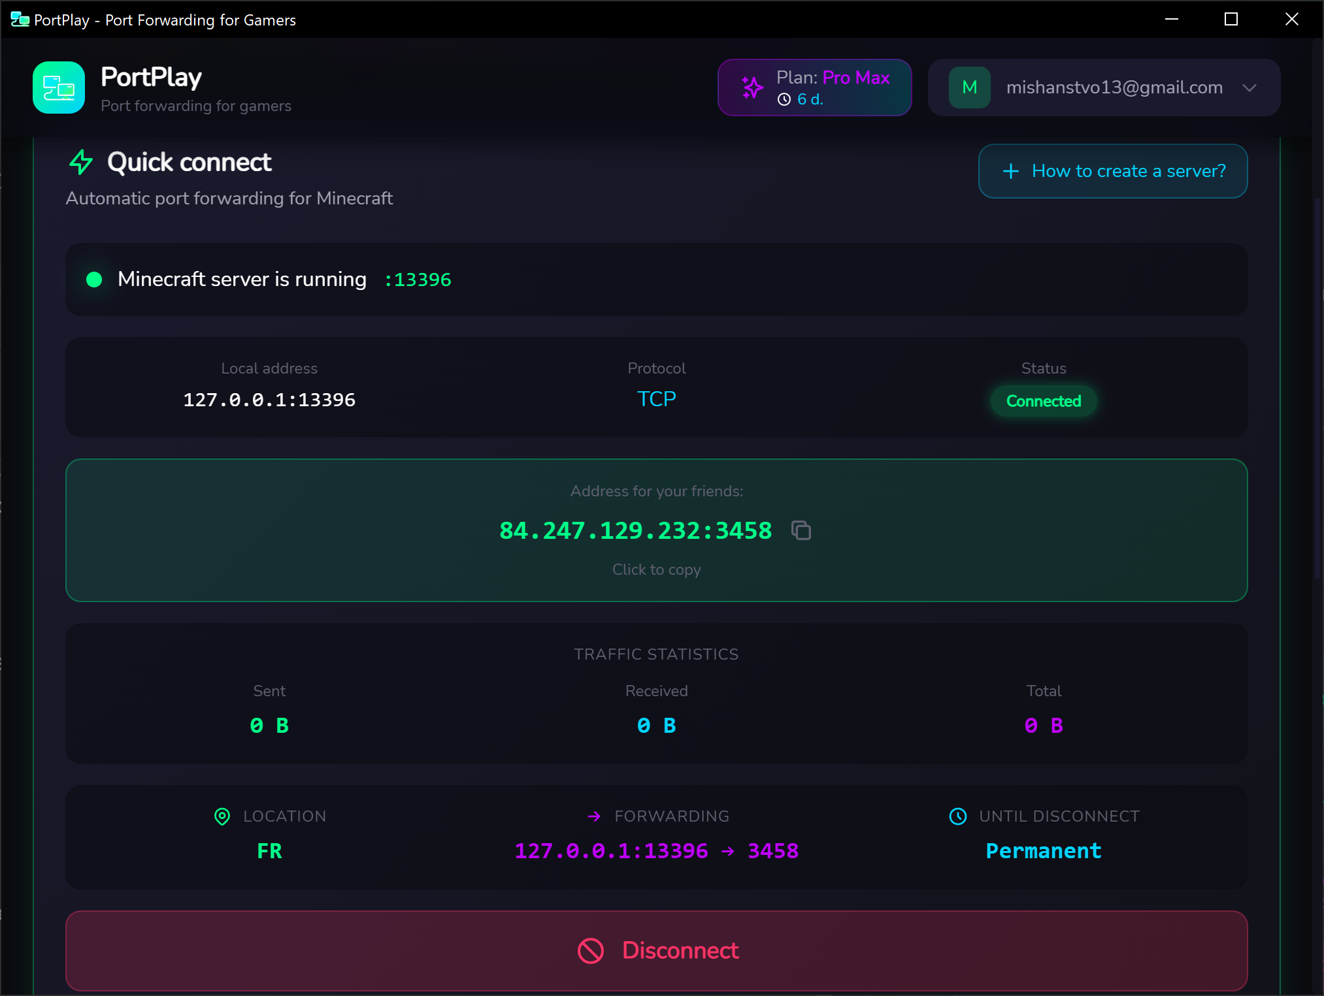The width and height of the screenshot is (1324, 996).
Task: Click the green M account avatar
Action: coord(970,88)
